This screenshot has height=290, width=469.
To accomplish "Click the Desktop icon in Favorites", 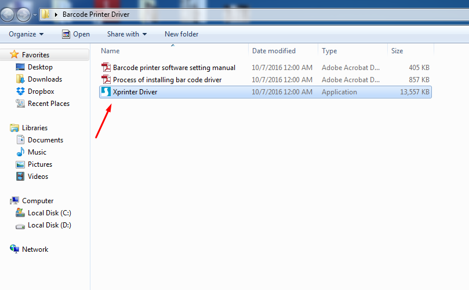I will click(20, 67).
